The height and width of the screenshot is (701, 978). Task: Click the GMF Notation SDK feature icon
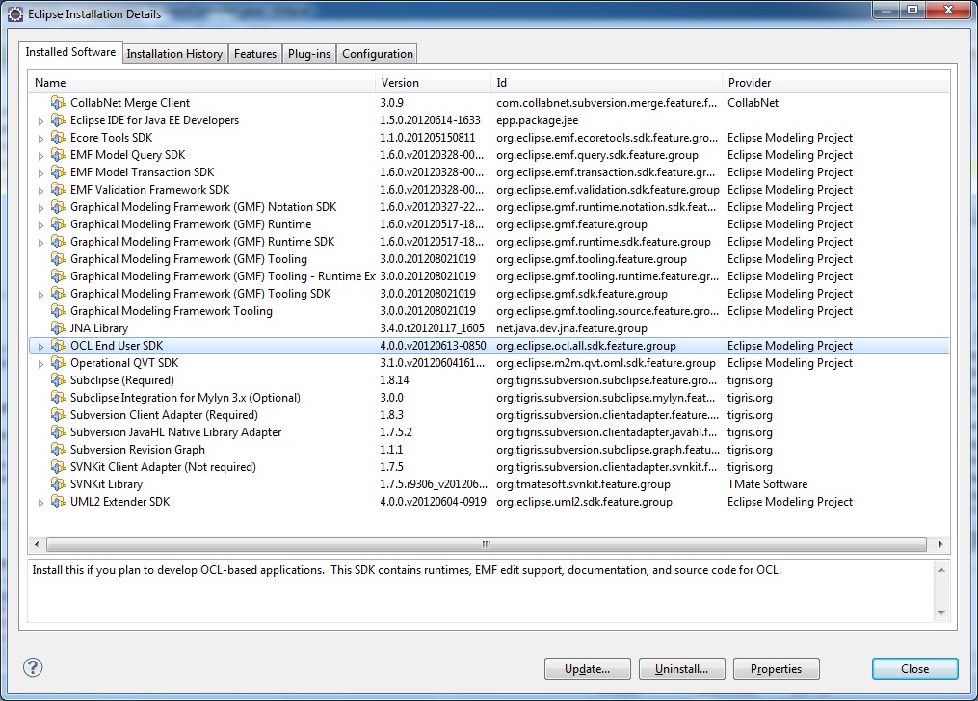click(x=58, y=207)
